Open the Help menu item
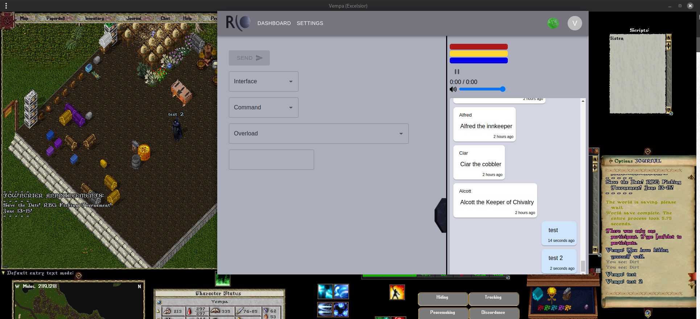Image resolution: width=700 pixels, height=319 pixels. [187, 18]
